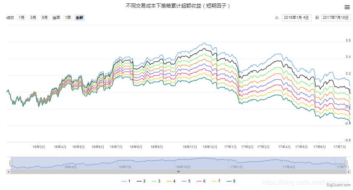Toggle series 2 in the legend
This screenshot has width=353, height=190.
tap(141, 181)
